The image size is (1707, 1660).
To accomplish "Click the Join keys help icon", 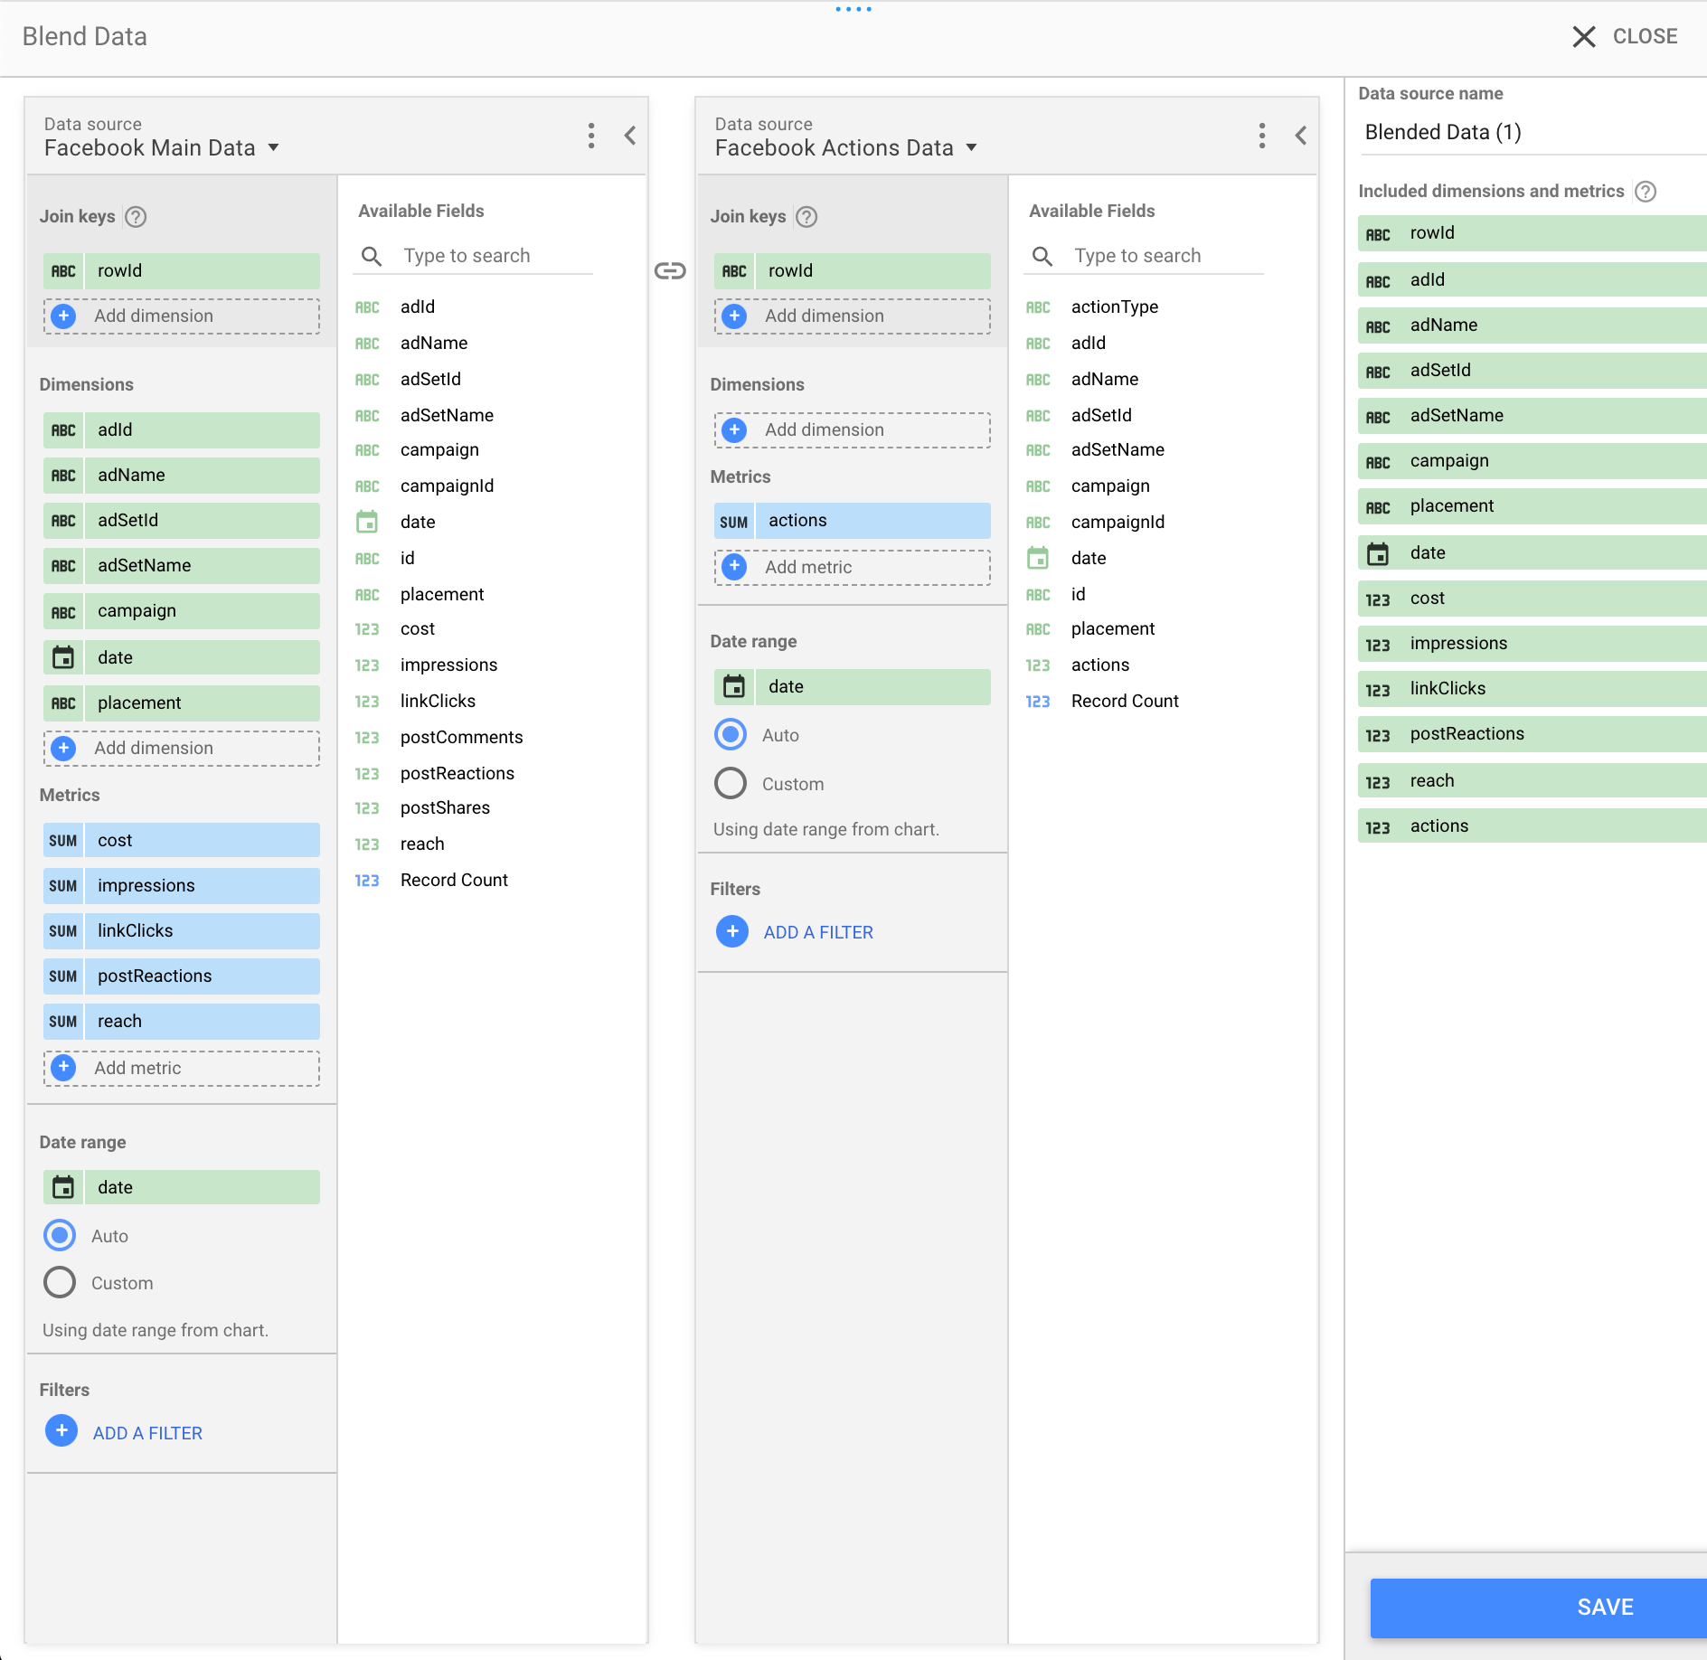I will point(135,216).
